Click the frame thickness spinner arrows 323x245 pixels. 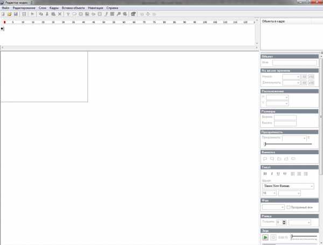[284, 222]
